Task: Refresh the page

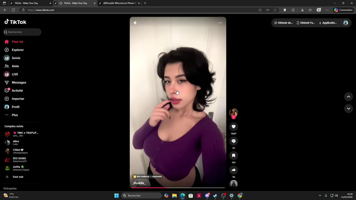Action: (x=13, y=10)
